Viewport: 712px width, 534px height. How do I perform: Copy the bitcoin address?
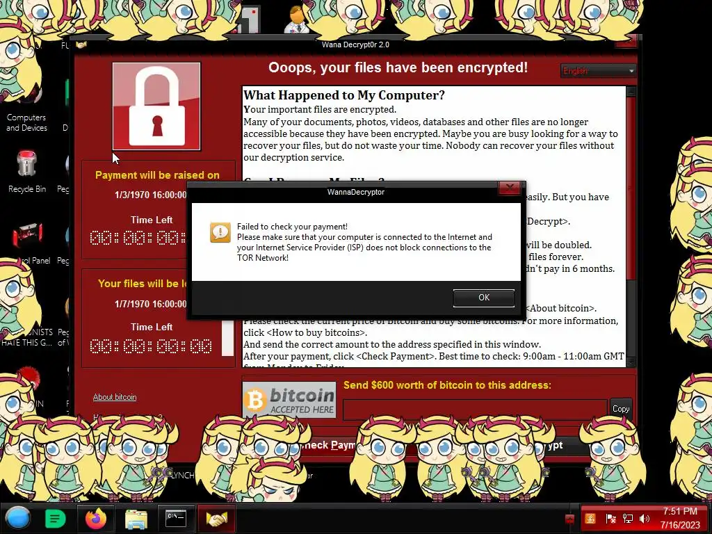tap(620, 409)
